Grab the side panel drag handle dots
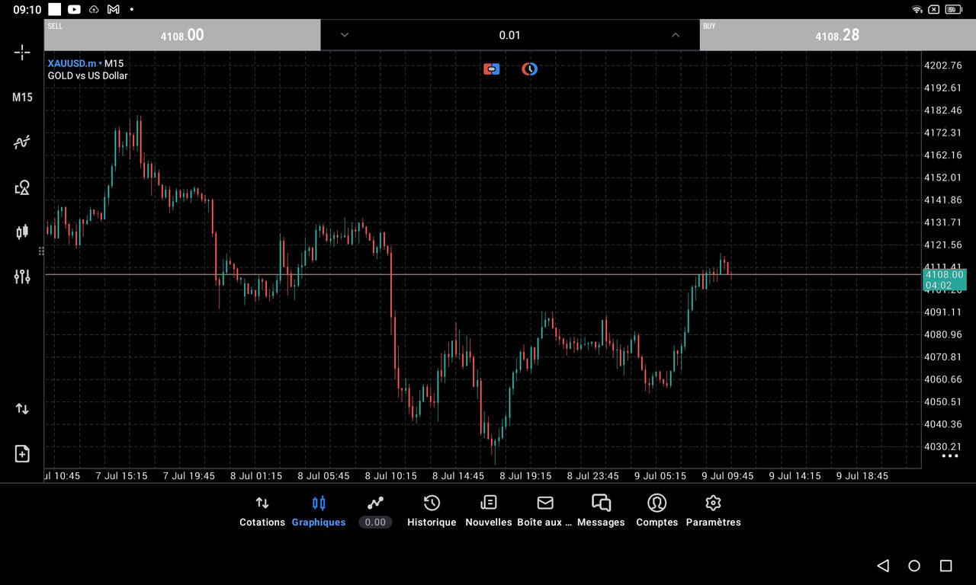976x585 pixels. click(x=41, y=251)
